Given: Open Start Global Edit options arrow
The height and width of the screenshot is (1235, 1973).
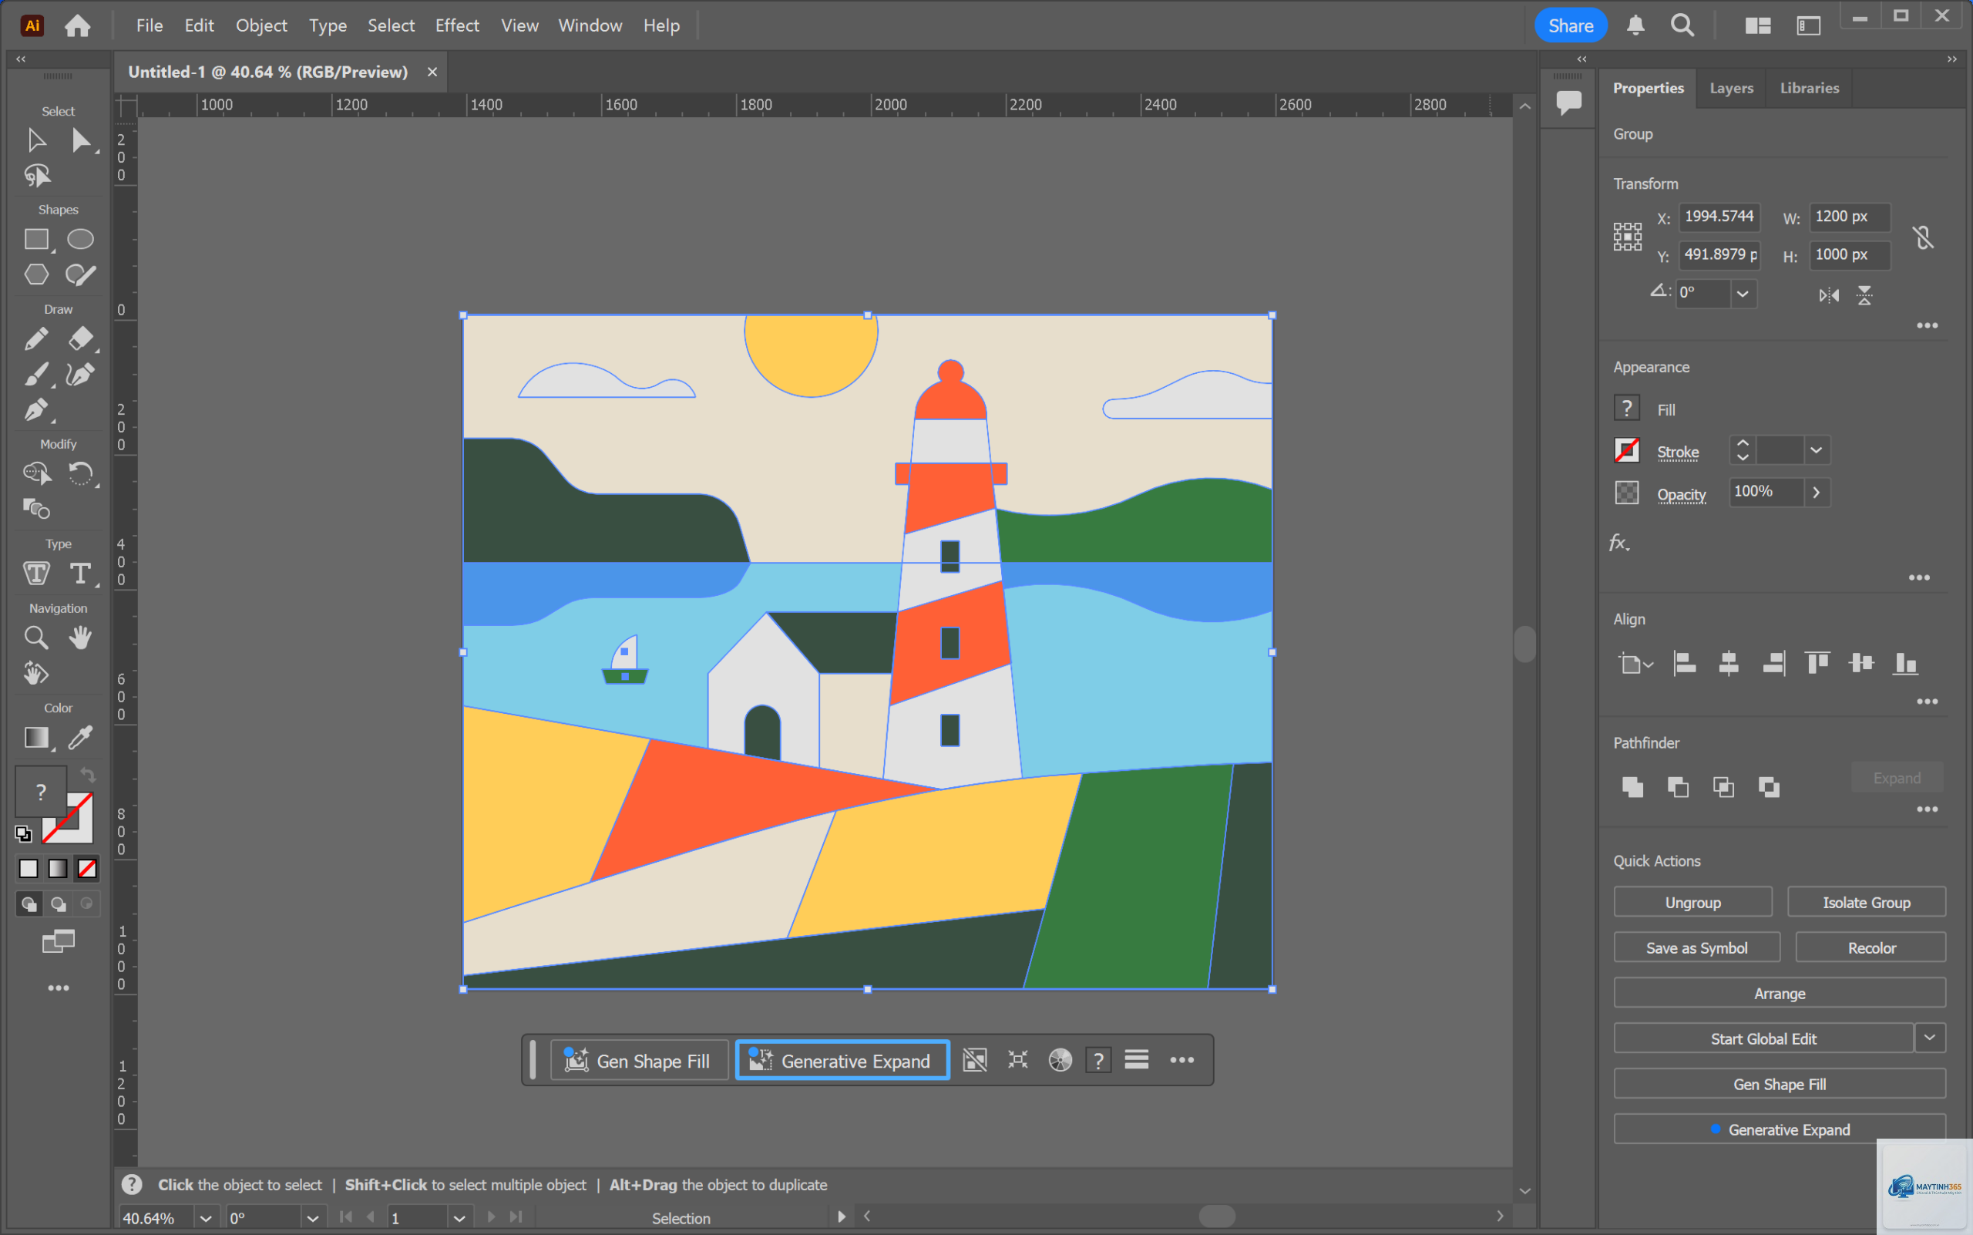Looking at the screenshot, I should coord(1929,1038).
